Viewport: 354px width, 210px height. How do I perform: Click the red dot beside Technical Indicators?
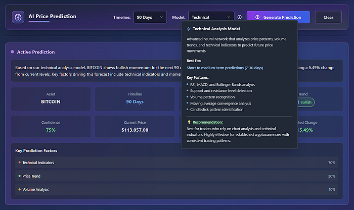point(19,163)
